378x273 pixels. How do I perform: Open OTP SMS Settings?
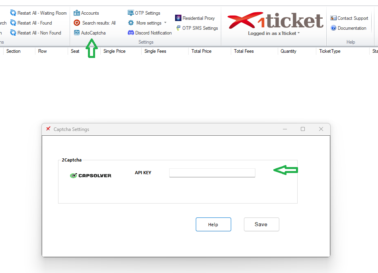pyautogui.click(x=200, y=28)
